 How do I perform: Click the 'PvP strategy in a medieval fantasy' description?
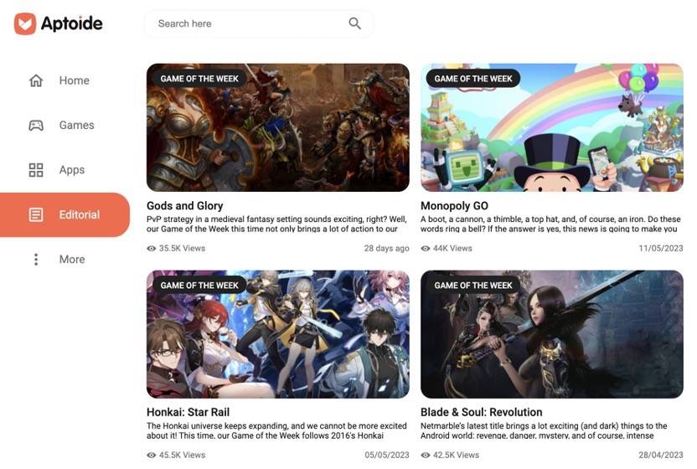[276, 224]
